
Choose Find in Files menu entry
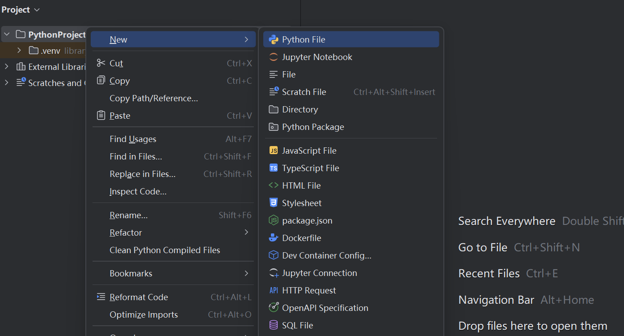(173, 156)
